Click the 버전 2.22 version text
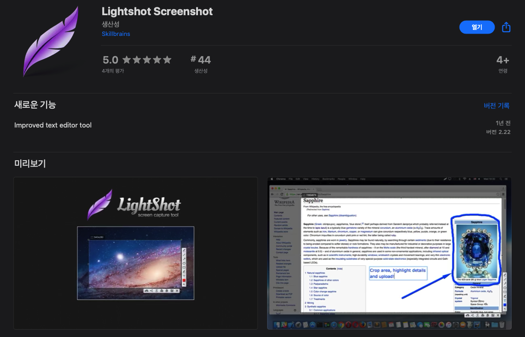The width and height of the screenshot is (525, 337). tap(498, 132)
